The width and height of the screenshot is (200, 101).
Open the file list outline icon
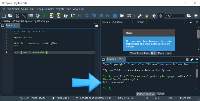(31, 16)
